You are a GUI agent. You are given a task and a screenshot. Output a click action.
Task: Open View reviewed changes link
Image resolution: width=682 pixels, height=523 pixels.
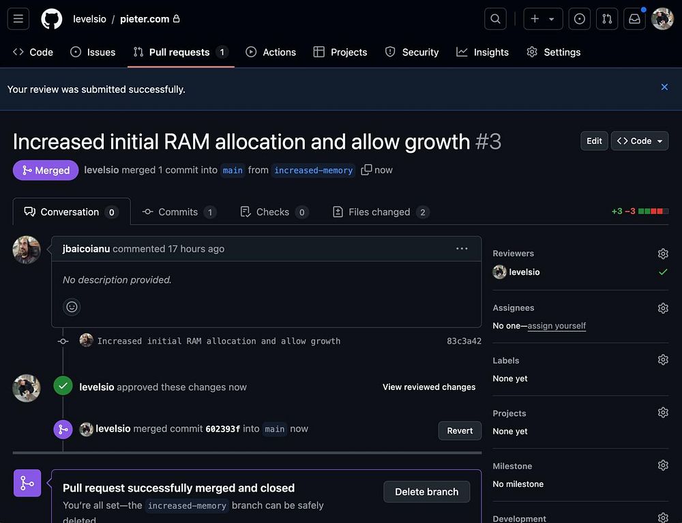tap(429, 387)
